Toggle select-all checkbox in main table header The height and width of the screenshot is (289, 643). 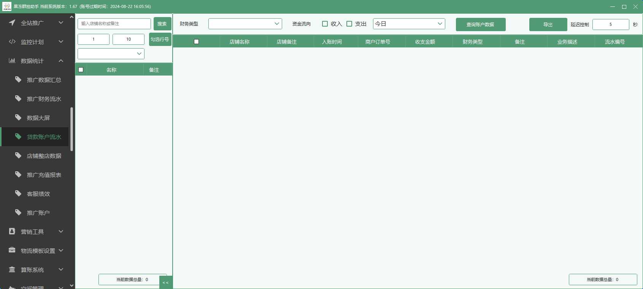point(196,41)
